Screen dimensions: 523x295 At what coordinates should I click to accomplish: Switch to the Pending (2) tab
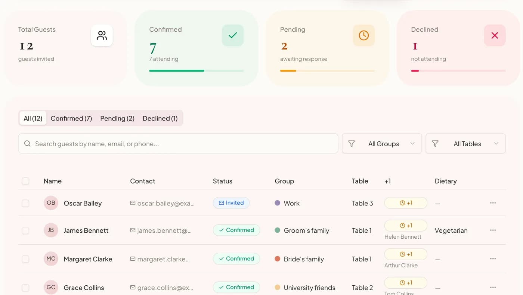[x=117, y=118]
